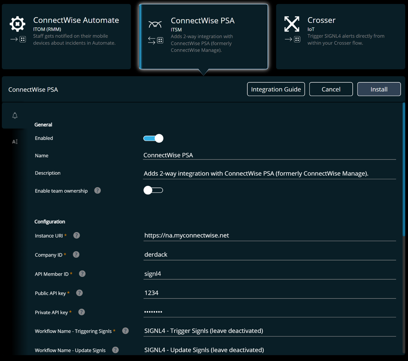Click the Install button
This screenshot has width=408, height=361.
tap(379, 89)
